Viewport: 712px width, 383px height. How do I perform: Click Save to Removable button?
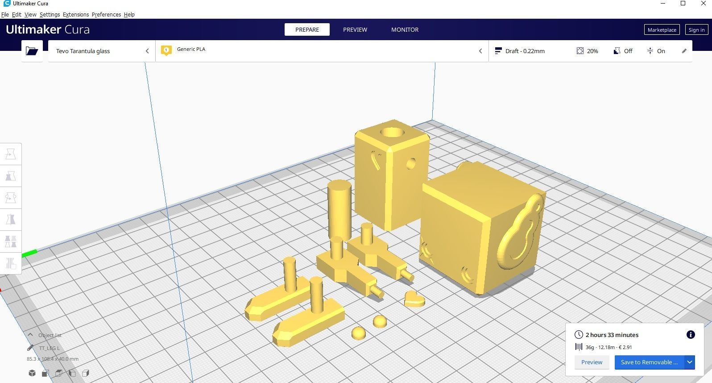click(649, 362)
